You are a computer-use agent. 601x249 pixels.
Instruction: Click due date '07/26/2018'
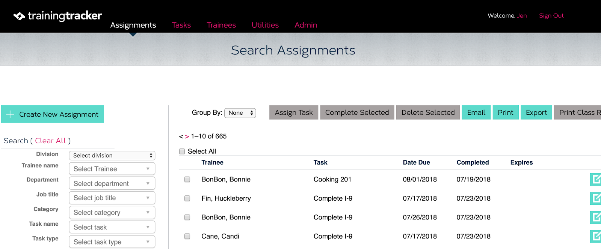tap(420, 217)
